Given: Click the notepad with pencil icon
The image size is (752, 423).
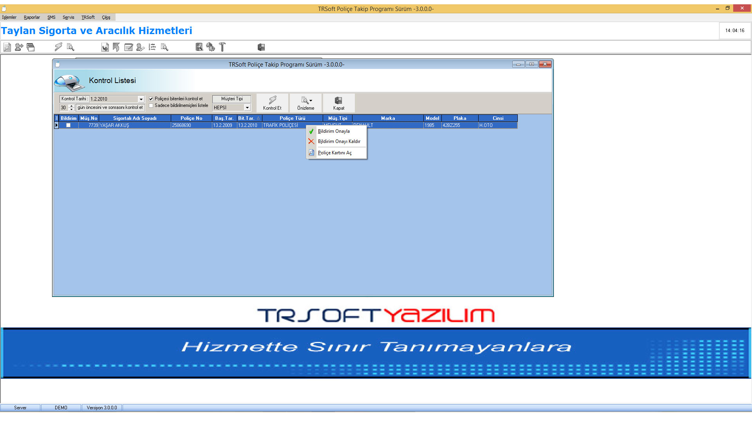Looking at the screenshot, I should 128,47.
